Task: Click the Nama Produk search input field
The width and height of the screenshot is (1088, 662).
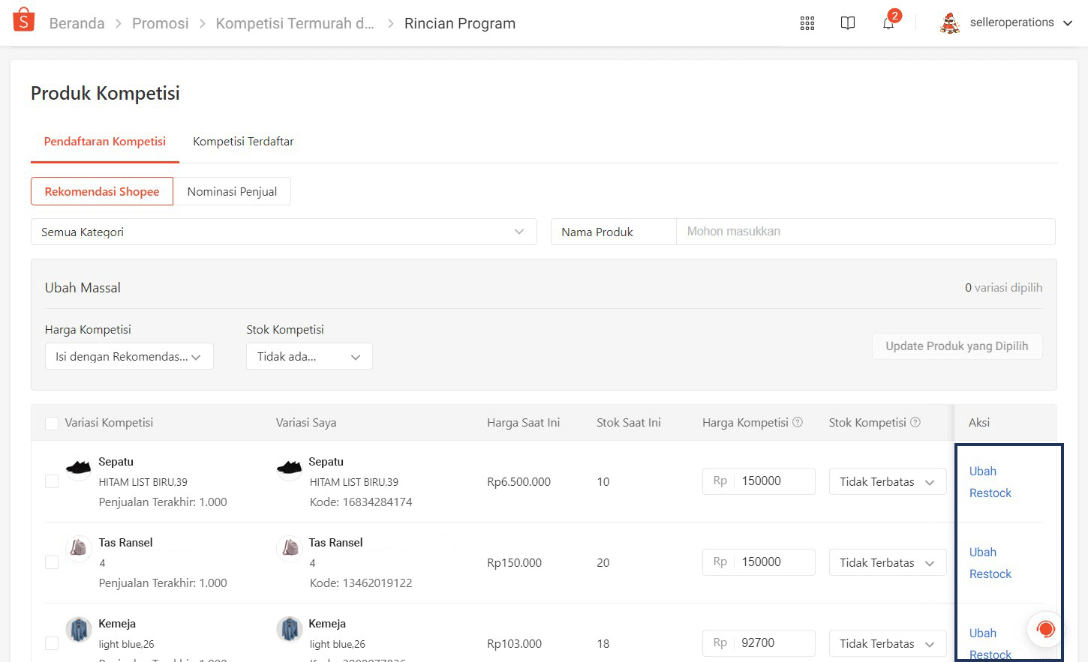Action: click(x=865, y=232)
